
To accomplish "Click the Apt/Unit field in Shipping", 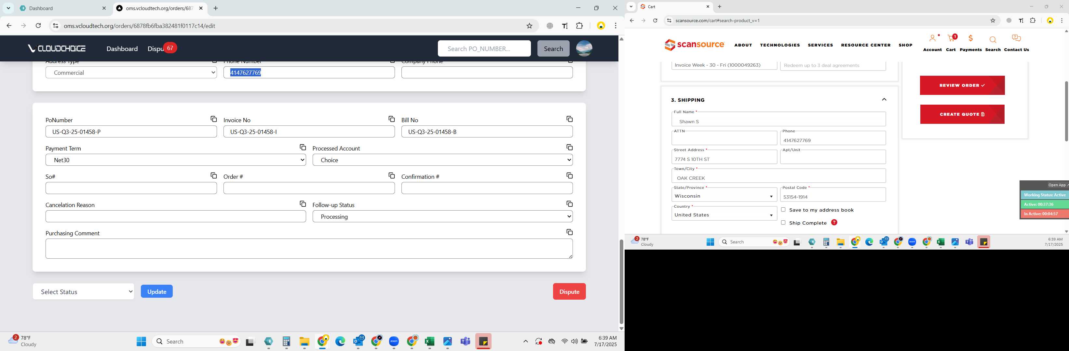I will point(833,157).
